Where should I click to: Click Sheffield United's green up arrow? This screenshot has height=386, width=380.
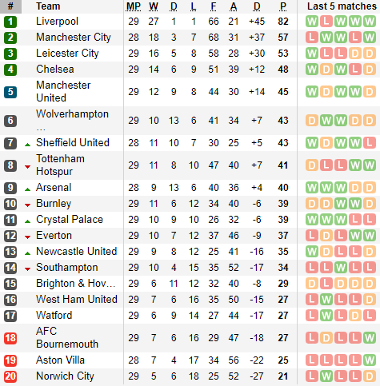27,145
